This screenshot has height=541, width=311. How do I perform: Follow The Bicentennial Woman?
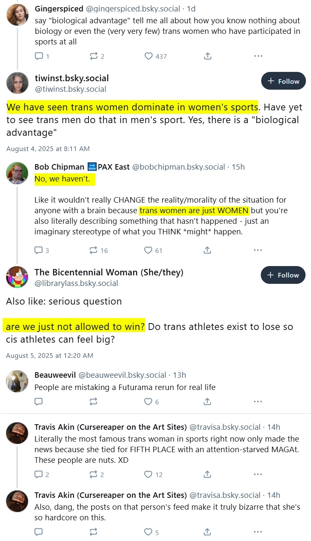[283, 275]
